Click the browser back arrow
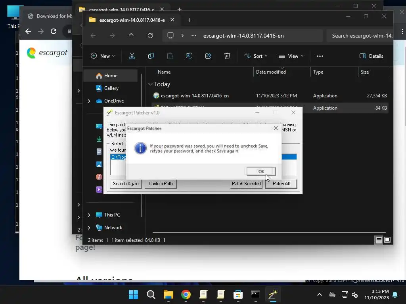Viewport: 406px width, 304px height. pos(28,31)
